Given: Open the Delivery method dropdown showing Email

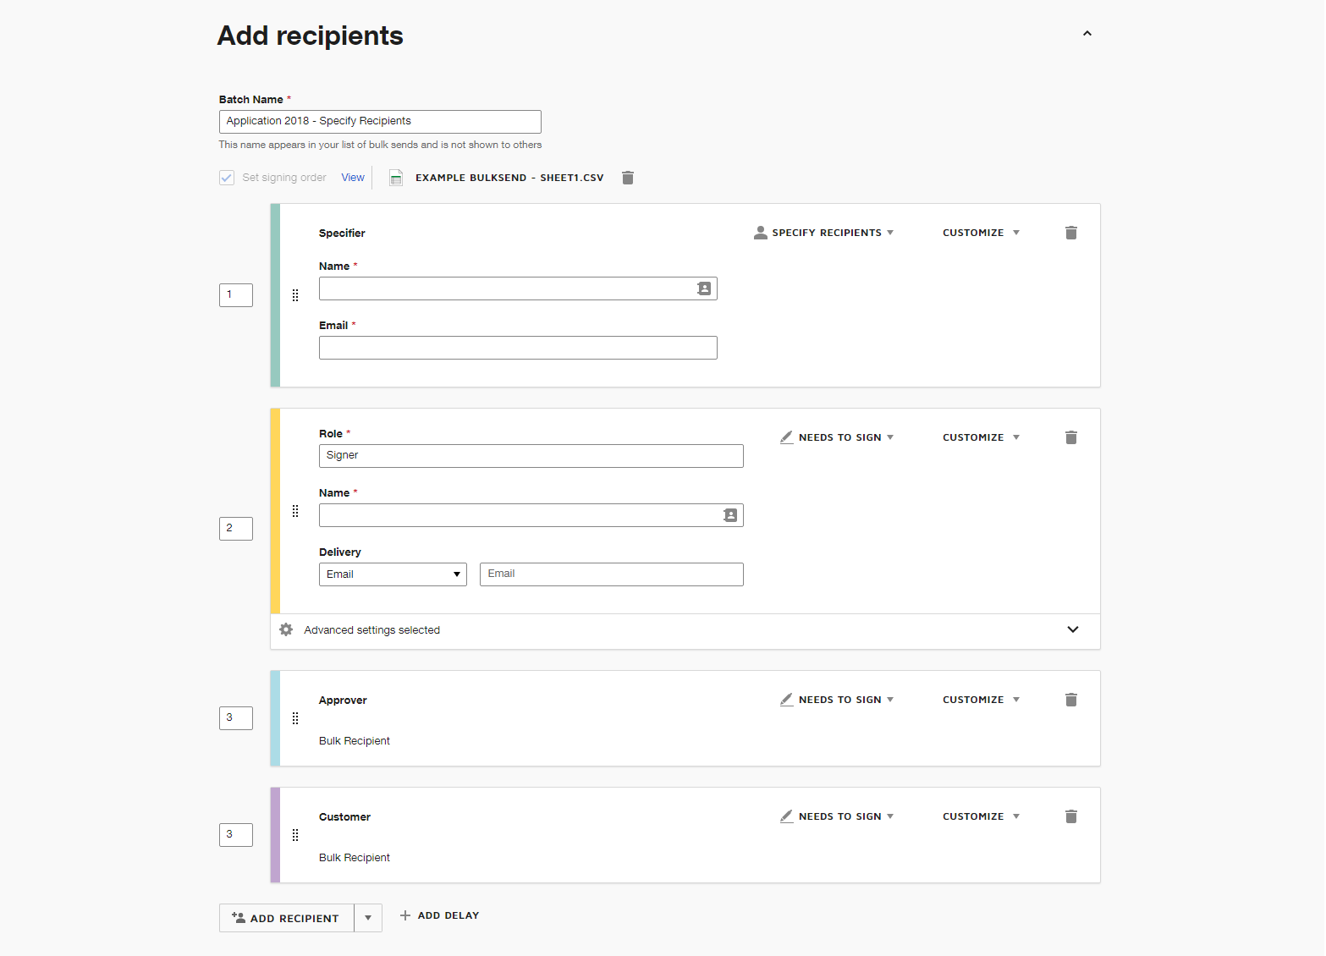Looking at the screenshot, I should coord(392,574).
